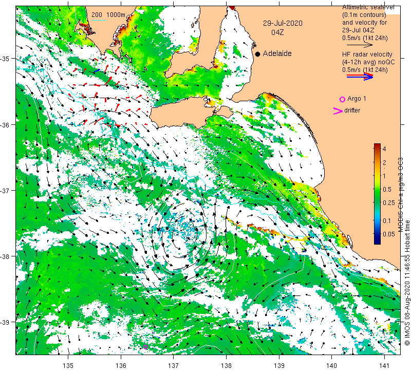The width and height of the screenshot is (411, 370).
Task: Click the longitude axis label "136"
Action: (121, 365)
